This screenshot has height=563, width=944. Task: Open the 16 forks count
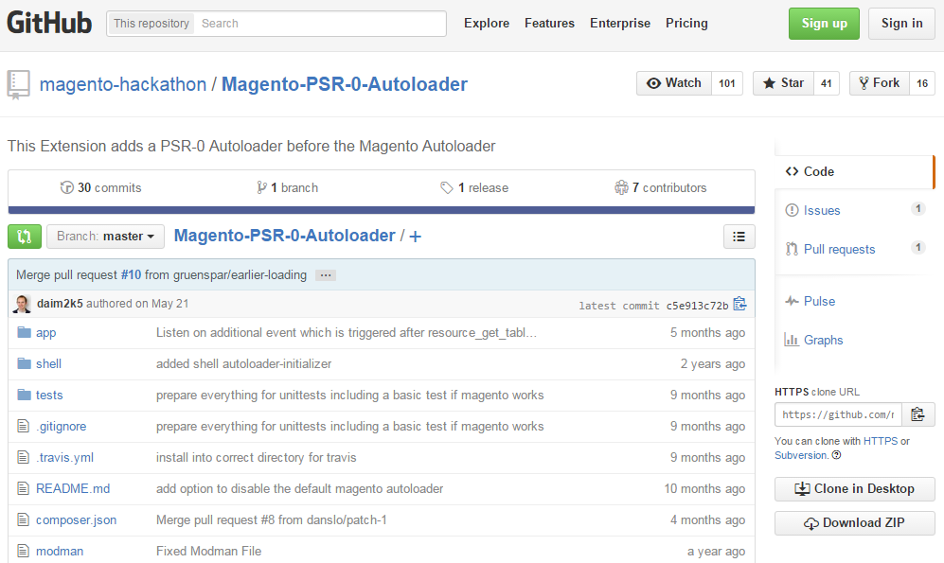tap(922, 83)
